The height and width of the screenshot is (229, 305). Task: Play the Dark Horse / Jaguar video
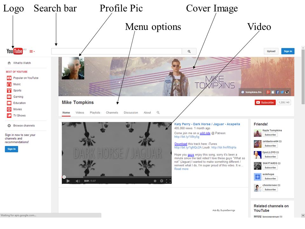click(x=68, y=181)
